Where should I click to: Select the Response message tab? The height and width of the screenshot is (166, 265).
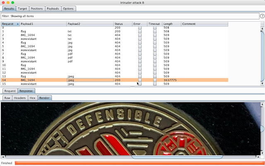coord(26,91)
